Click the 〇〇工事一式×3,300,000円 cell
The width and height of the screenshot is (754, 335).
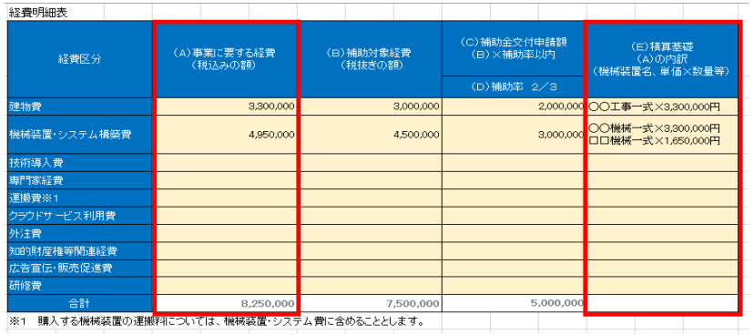[x=661, y=107]
